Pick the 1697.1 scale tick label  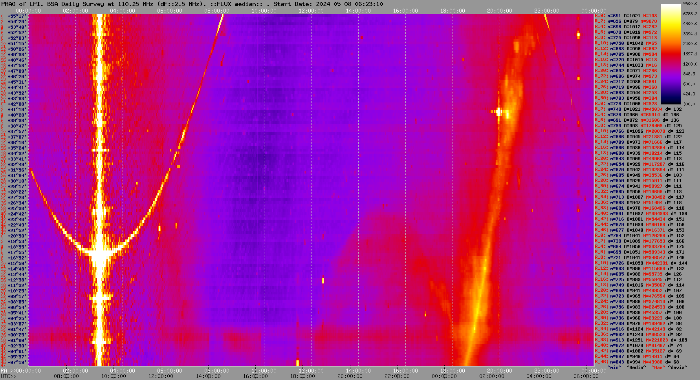[690, 54]
